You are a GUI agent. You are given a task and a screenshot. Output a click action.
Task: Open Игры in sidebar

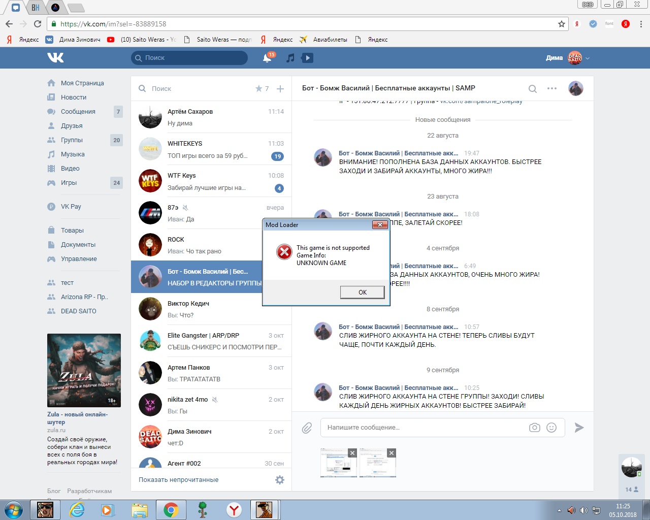[x=69, y=182]
